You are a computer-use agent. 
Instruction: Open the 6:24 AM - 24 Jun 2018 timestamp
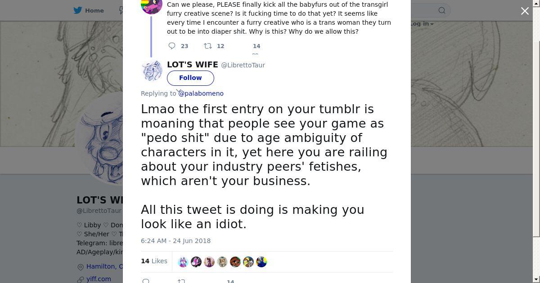point(175,241)
